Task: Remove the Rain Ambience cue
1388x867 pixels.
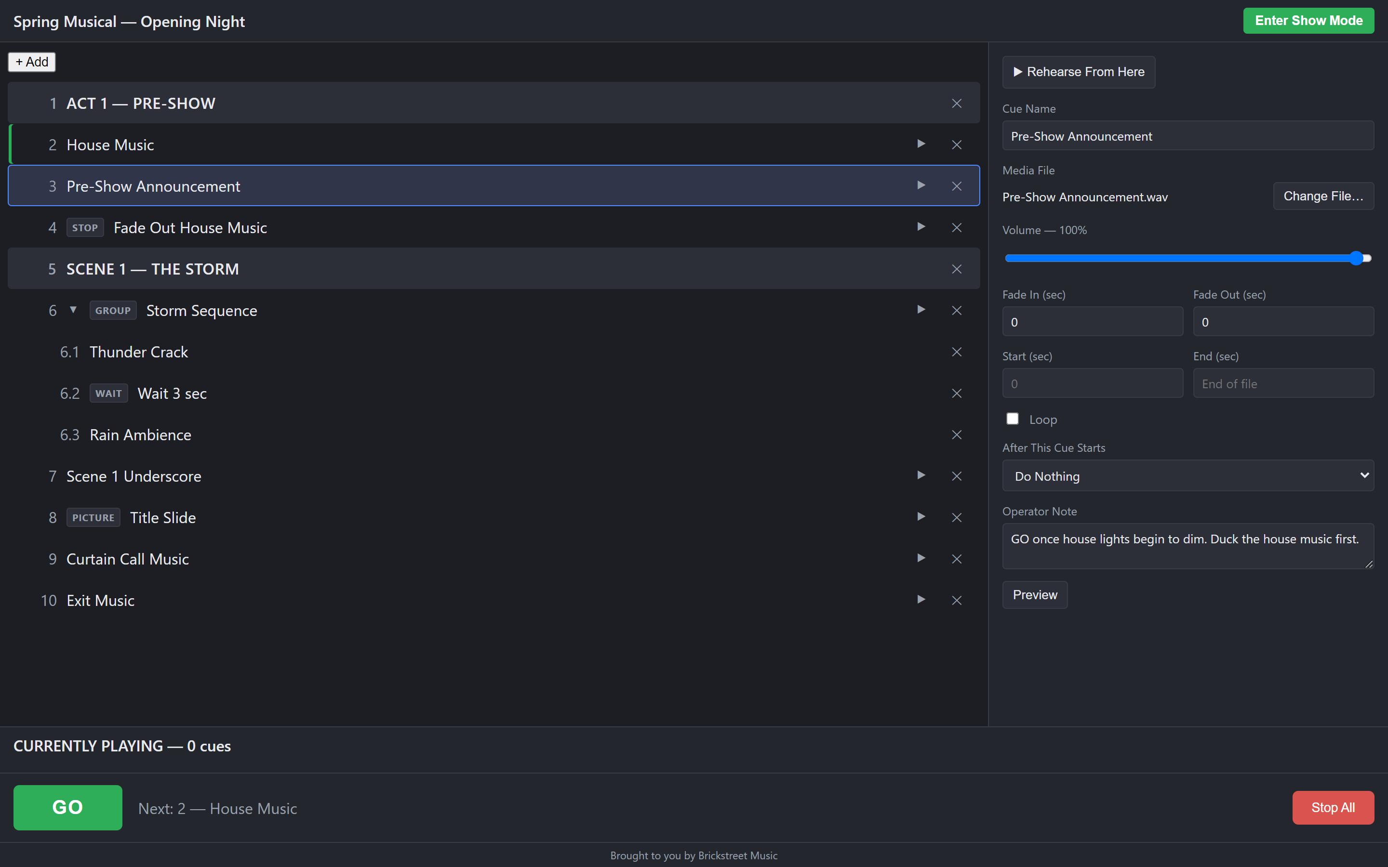Action: pyautogui.click(x=957, y=434)
